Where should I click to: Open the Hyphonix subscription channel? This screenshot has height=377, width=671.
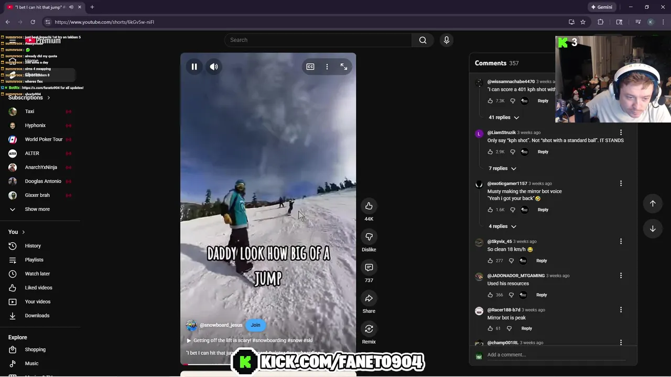point(39,126)
